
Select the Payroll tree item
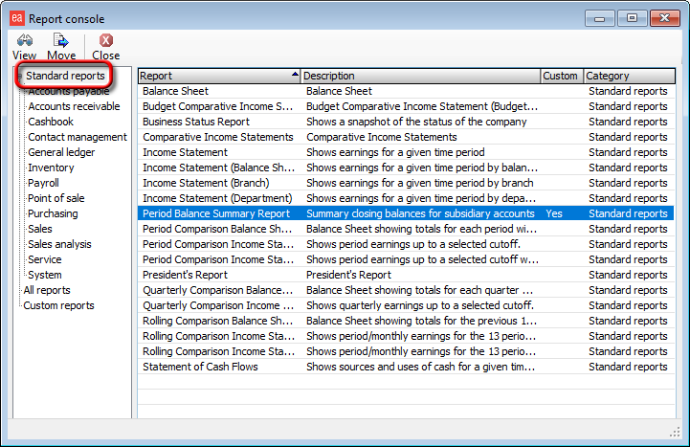pyautogui.click(x=43, y=183)
